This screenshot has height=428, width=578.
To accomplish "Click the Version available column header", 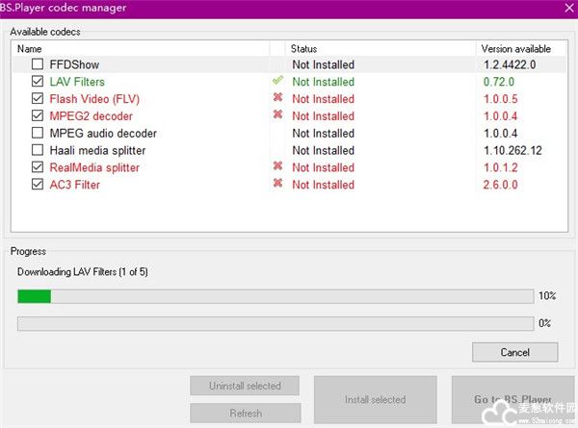I will [521, 49].
